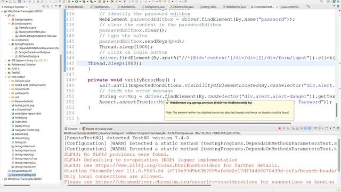Terminate the run with the red stop icon

coord(280,129)
